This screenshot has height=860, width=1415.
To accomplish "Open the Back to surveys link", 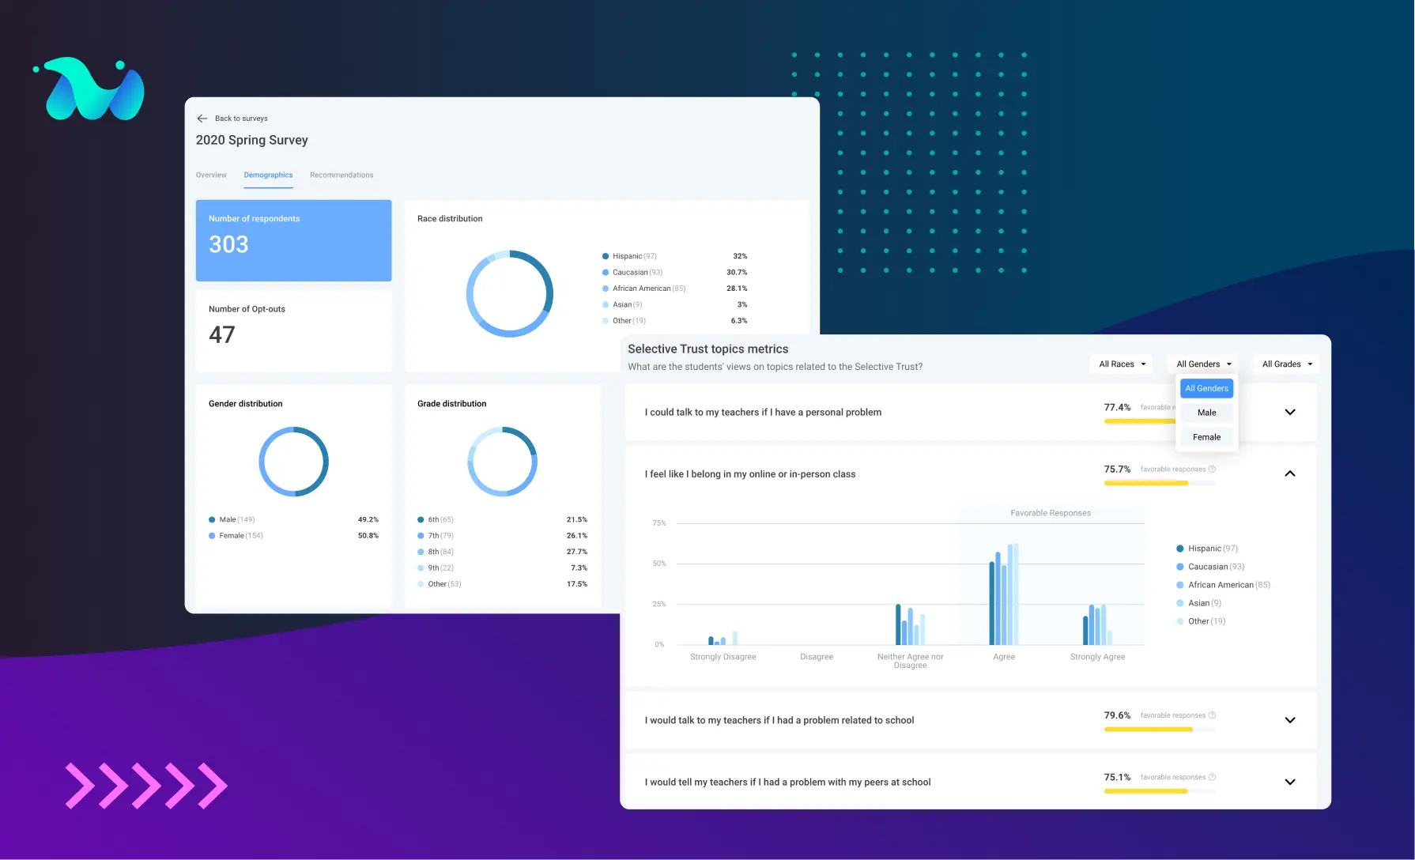I will pos(241,119).
